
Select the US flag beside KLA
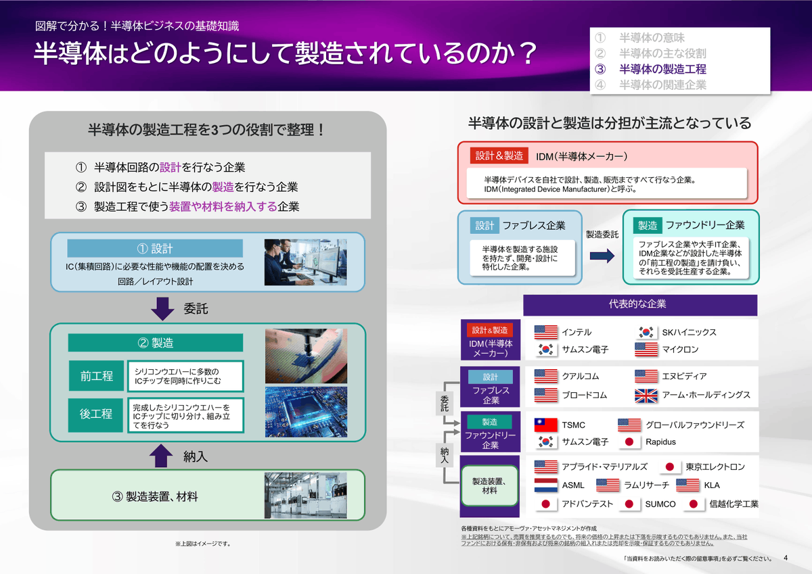(x=688, y=485)
